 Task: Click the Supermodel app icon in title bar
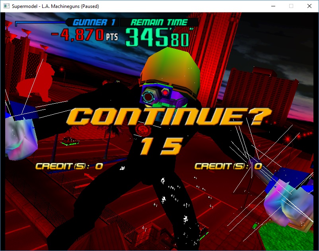[6, 6]
